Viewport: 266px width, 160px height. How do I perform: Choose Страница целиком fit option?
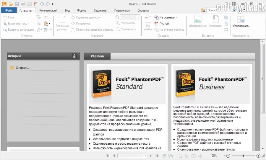[x=86, y=17]
